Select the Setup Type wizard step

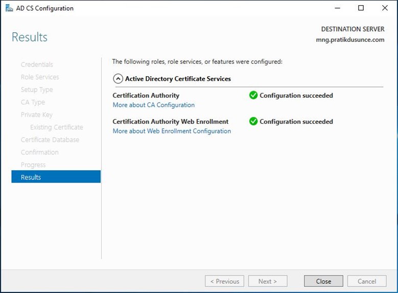37,89
